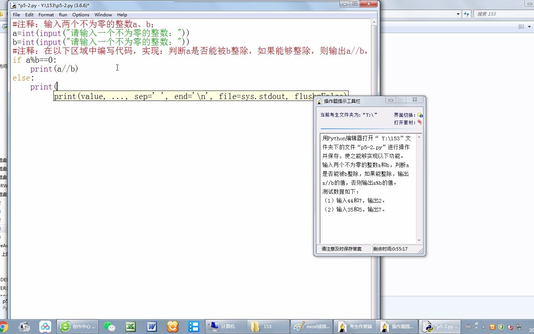Image resolution: width=534 pixels, height=334 pixels.
Task: Click the 界面切换 interface switch icon
Action: 420,115
